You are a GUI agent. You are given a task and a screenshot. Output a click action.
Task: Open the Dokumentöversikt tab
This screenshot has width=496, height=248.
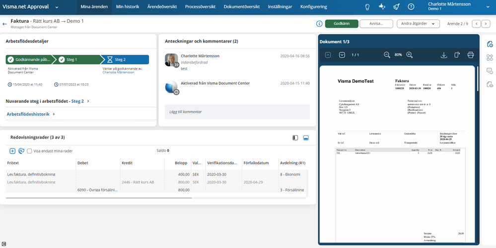coord(242,6)
